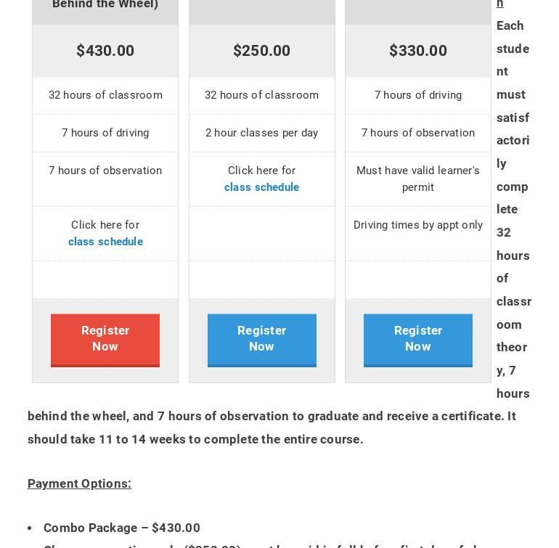Click the "Combo Package – $430.00" bullet item
This screenshot has width=559, height=548.
tap(122, 528)
